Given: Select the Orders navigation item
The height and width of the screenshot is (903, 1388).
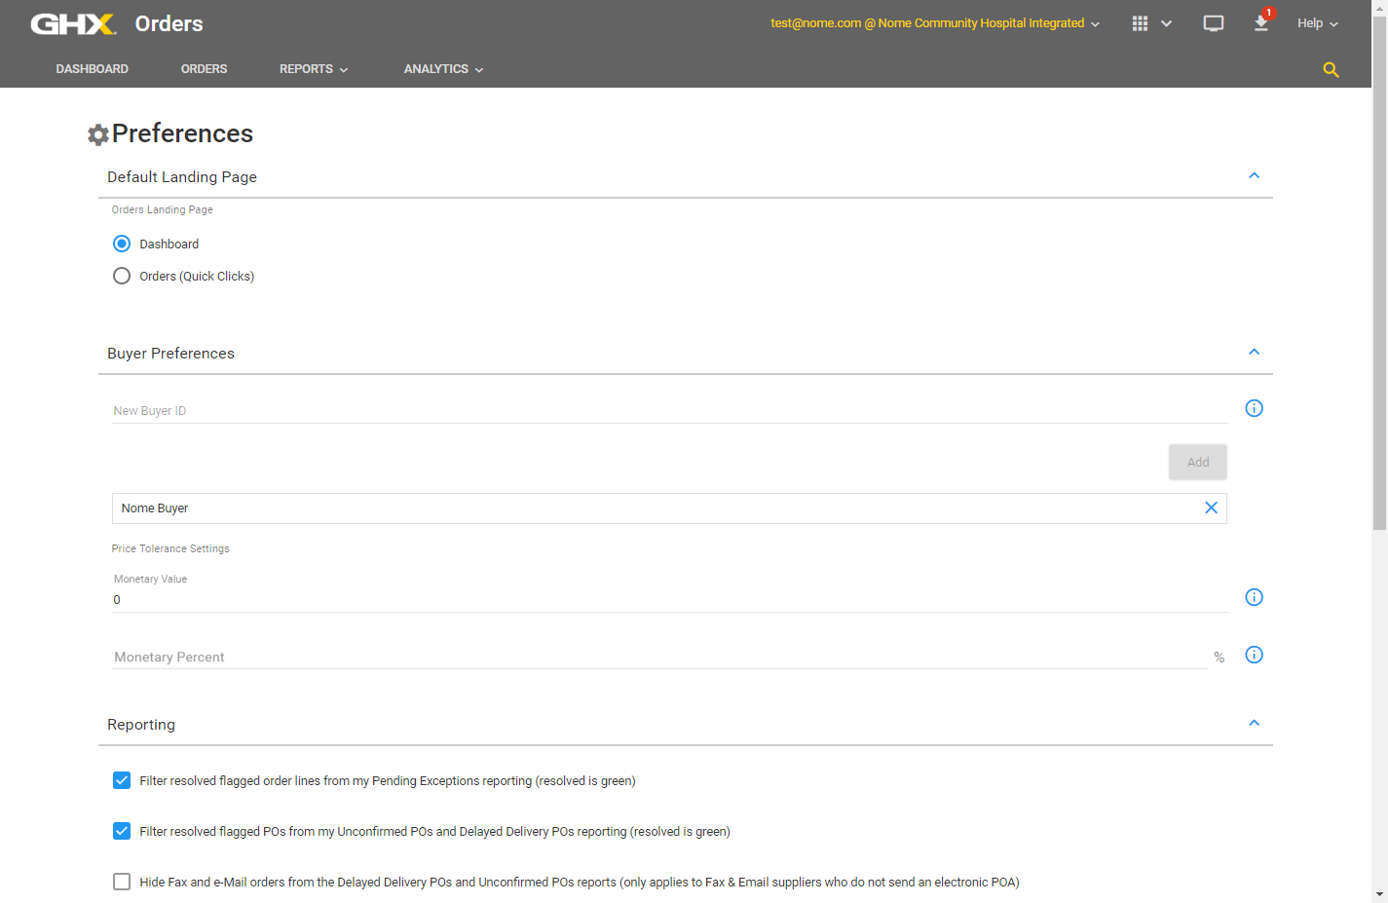Looking at the screenshot, I should coord(204,68).
